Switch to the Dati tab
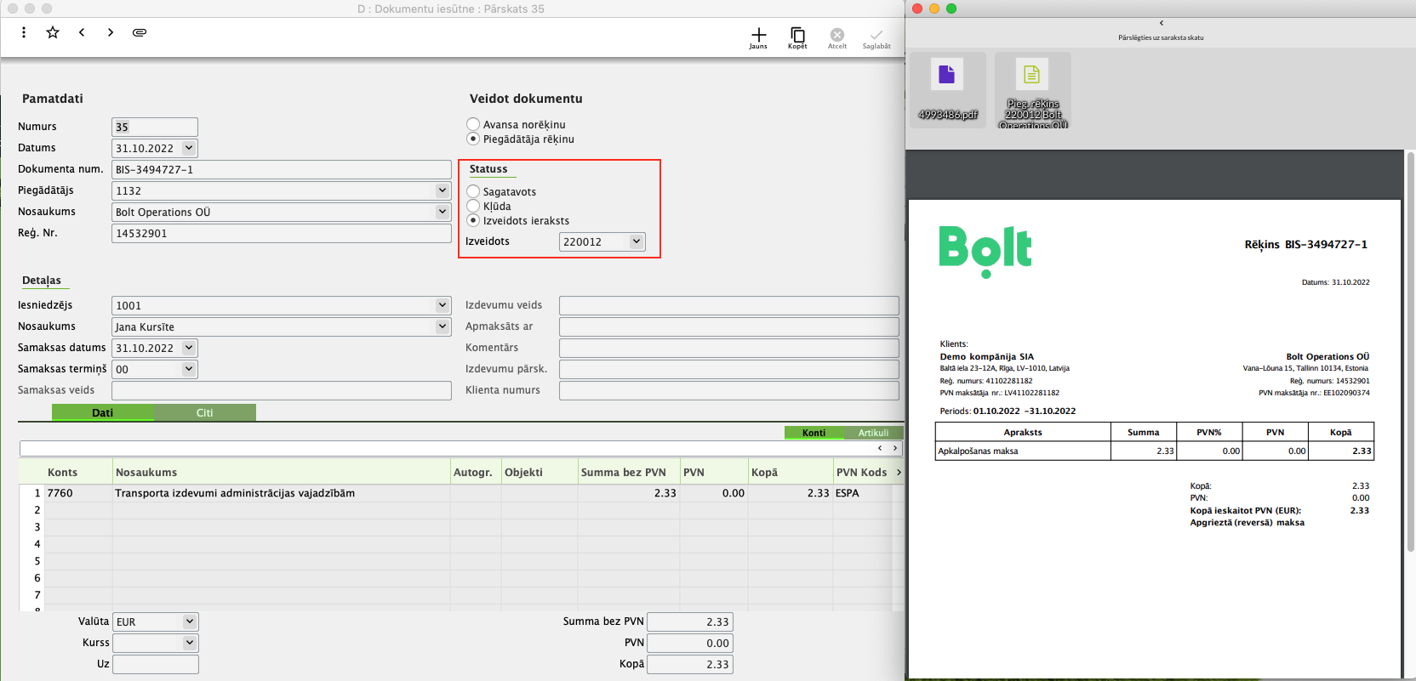1416x681 pixels. tap(103, 412)
